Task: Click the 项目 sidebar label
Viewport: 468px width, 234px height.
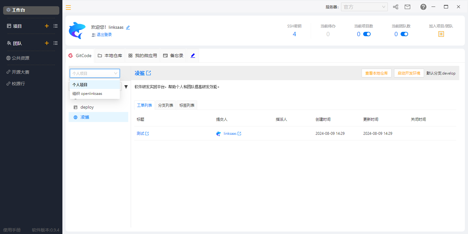Action: [x=17, y=26]
